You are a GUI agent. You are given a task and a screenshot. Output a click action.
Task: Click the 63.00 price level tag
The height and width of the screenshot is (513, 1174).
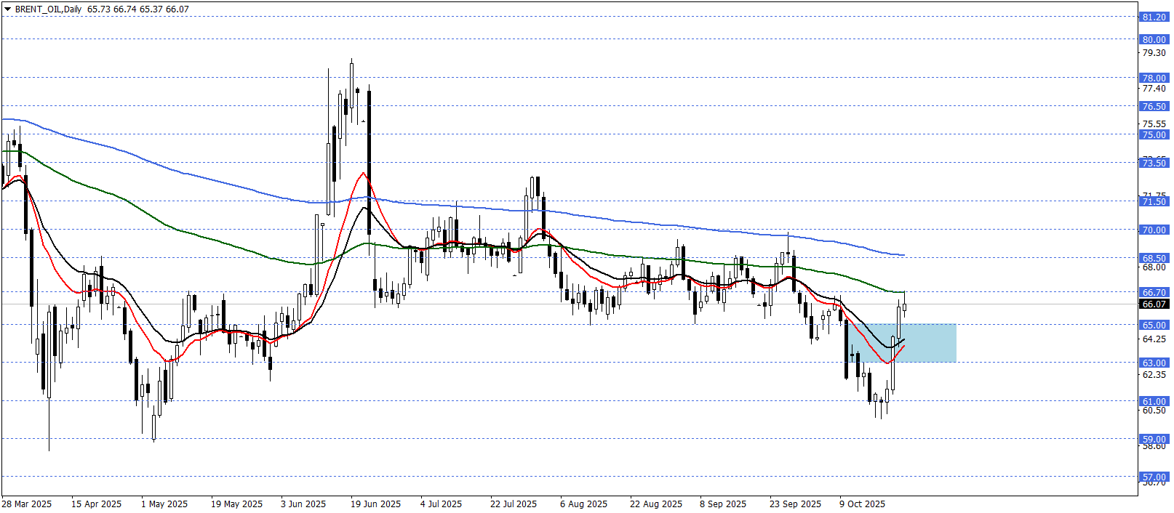1154,363
